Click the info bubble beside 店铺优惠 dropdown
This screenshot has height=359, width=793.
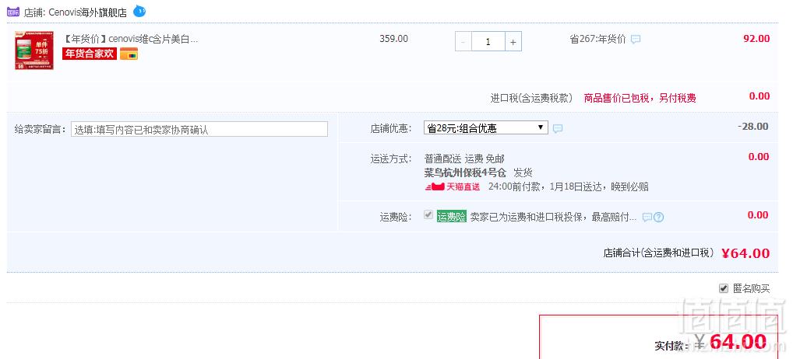(x=558, y=128)
